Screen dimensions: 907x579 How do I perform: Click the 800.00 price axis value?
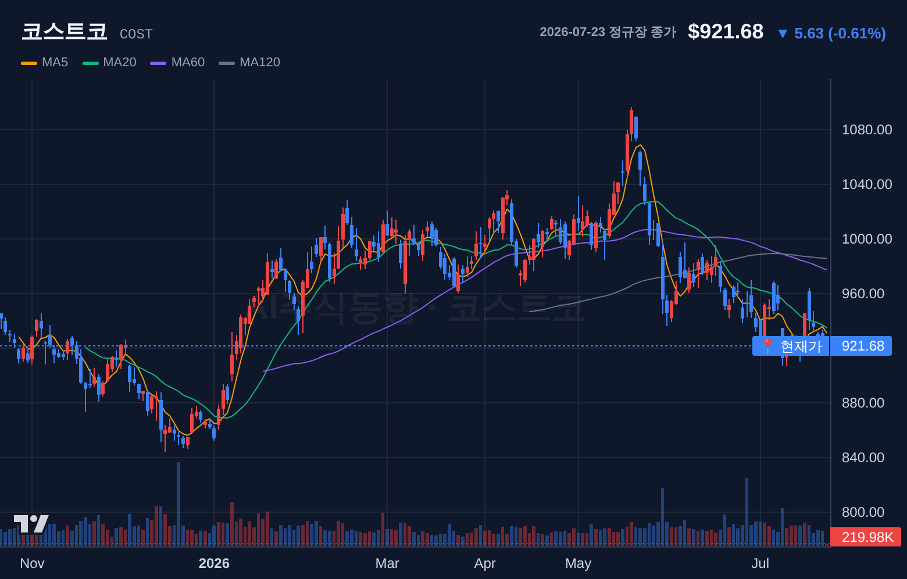[x=863, y=512]
